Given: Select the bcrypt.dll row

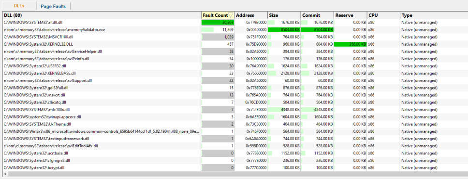Looking at the screenshot, I should pyautogui.click(x=235, y=168).
